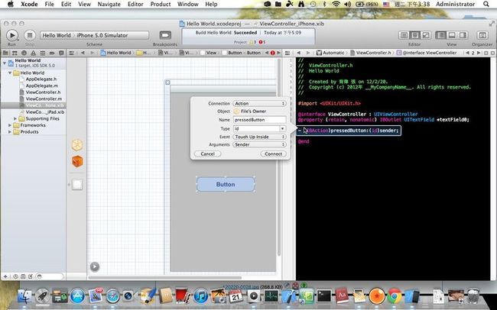Open the Editor menu
The image size is (497, 310).
click(135, 4)
